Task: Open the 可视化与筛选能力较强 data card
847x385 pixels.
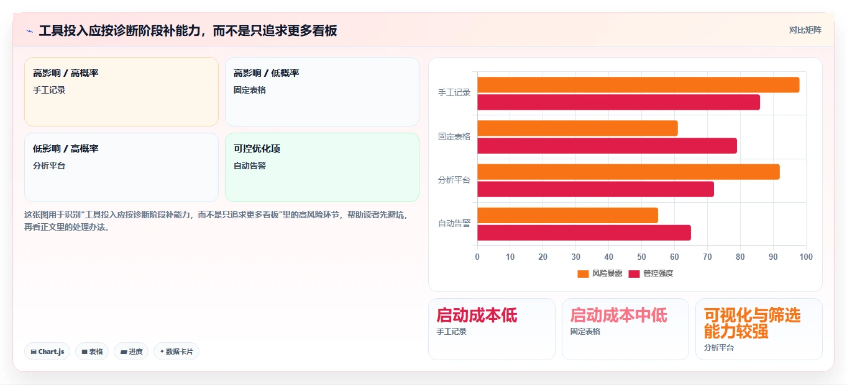Action: [759, 329]
